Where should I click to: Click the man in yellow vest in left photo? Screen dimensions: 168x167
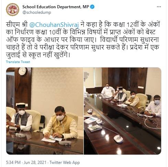coord(61,123)
